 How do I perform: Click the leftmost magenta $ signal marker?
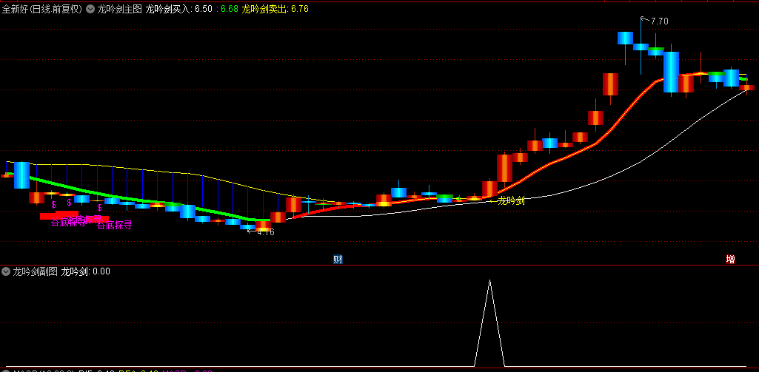pos(54,205)
